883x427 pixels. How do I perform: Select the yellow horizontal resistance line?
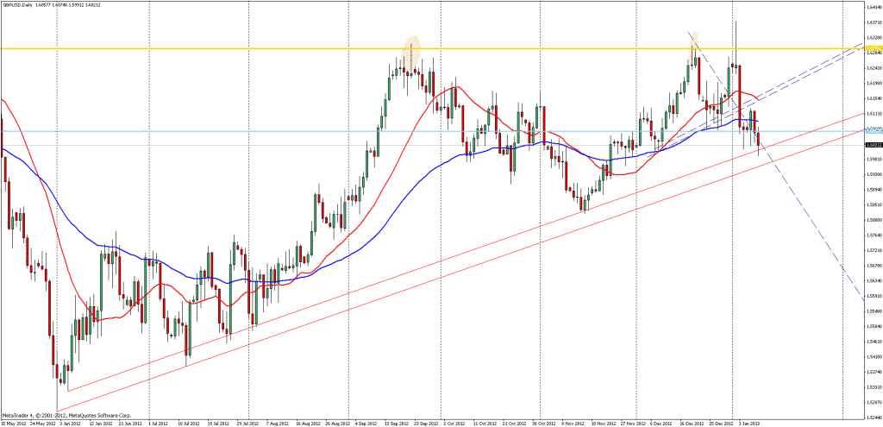pos(259,48)
